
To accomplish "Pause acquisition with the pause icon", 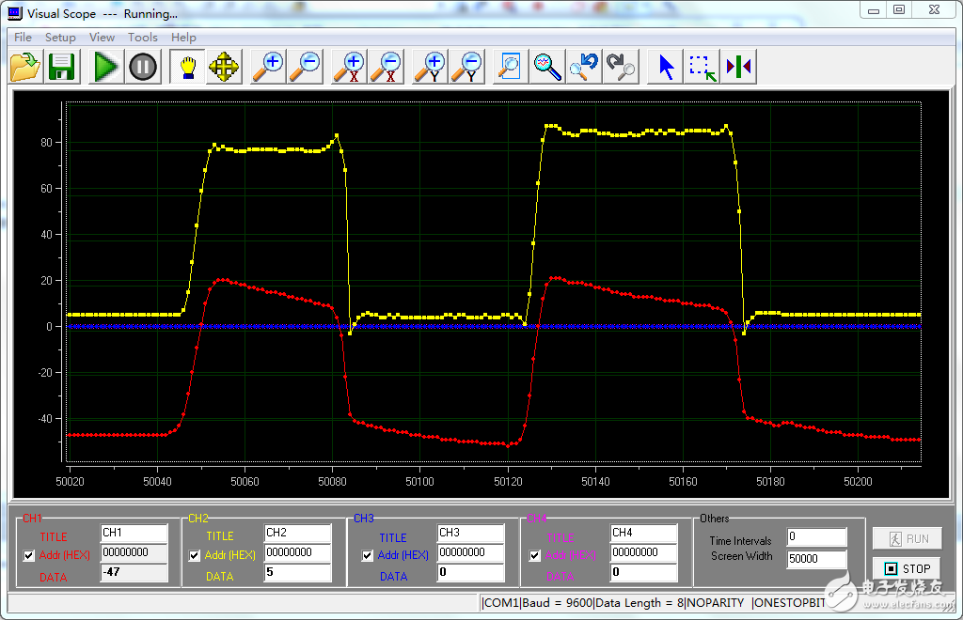I will click(143, 67).
